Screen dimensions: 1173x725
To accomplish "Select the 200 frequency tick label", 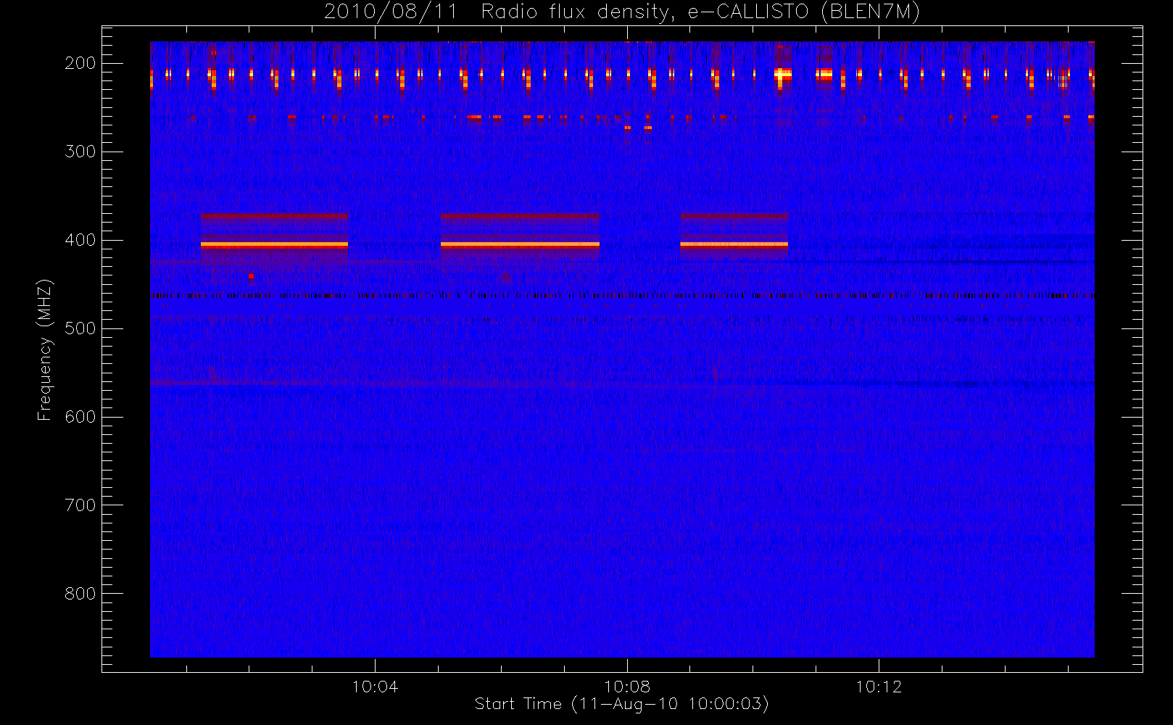I will coord(80,63).
